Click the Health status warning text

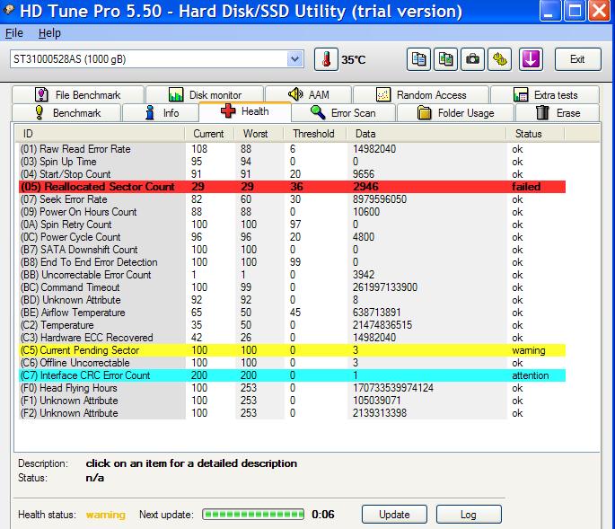click(106, 515)
